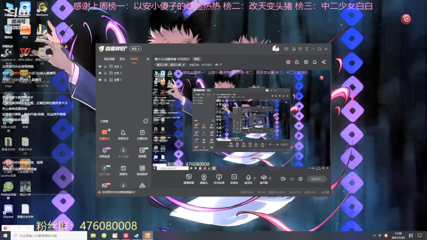Open Steam on the taskbar
Viewport: 427px width, 240px height.
click(137, 235)
